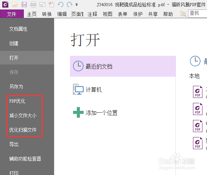207x175 pixels.
Task: Click the quick print preview icon
Action: (x=42, y=5)
